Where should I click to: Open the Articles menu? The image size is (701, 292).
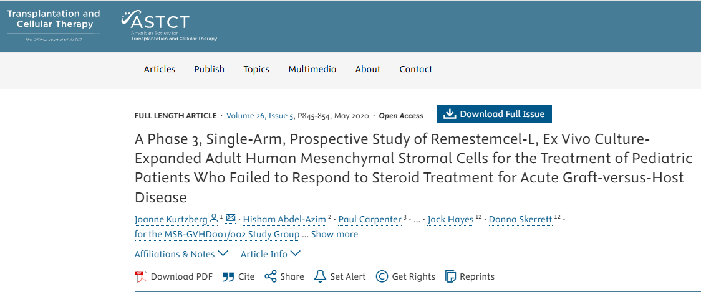click(160, 70)
